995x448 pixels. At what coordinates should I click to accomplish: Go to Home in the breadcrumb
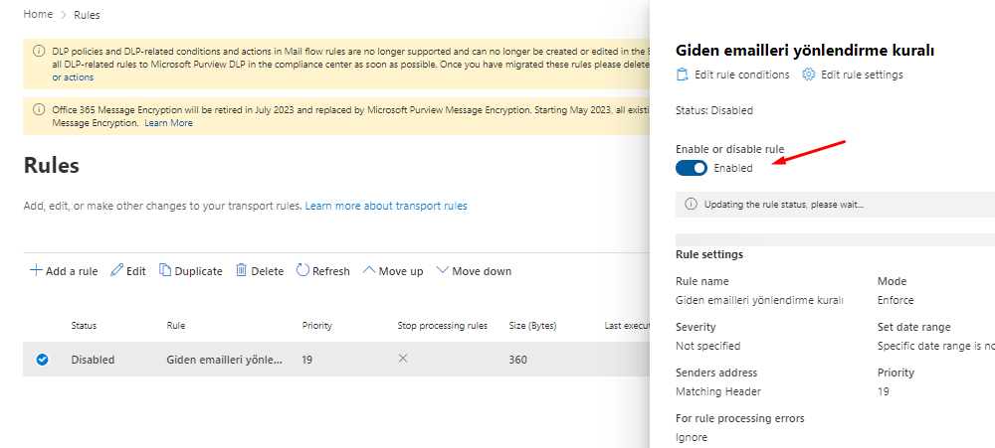(x=38, y=15)
